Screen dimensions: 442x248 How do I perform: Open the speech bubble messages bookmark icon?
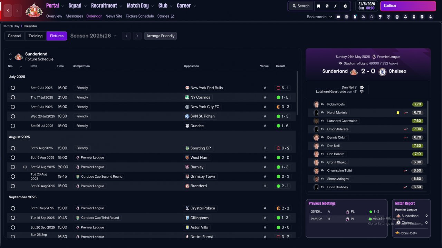click(338, 17)
